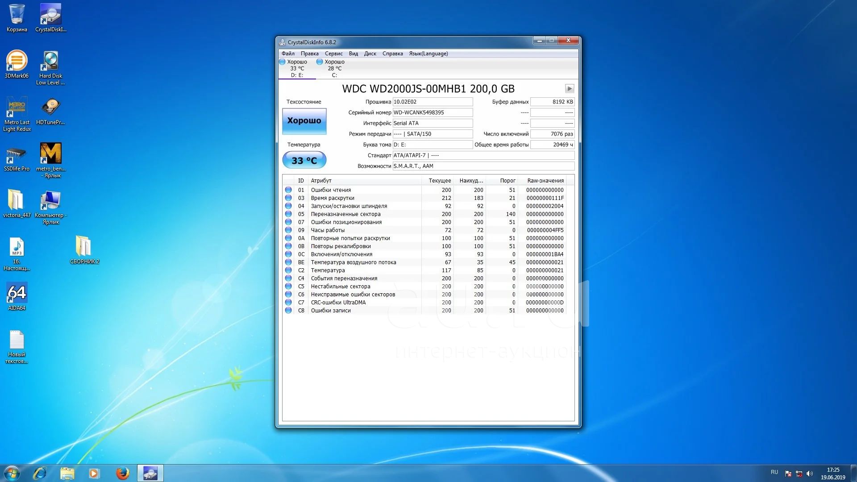Click the Прошивка firmware field
The height and width of the screenshot is (482, 857).
coord(433,102)
